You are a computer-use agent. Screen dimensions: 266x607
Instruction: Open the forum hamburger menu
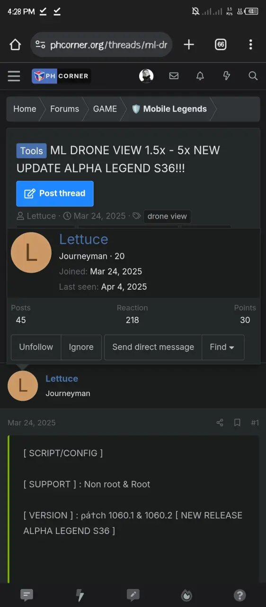coord(14,76)
